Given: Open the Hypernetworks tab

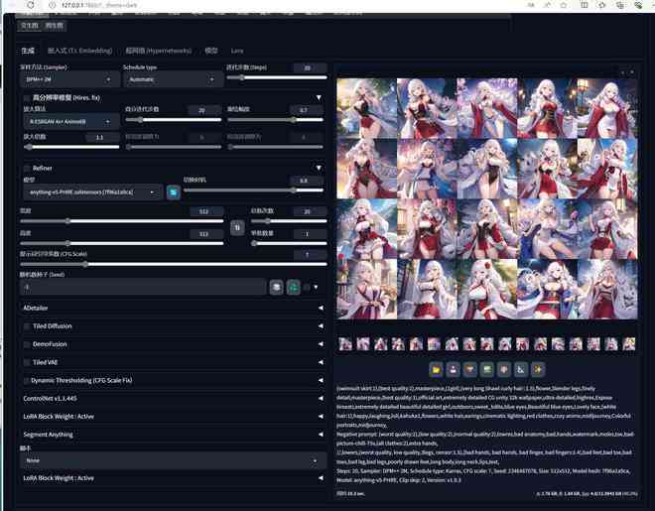Looking at the screenshot, I should tap(159, 51).
